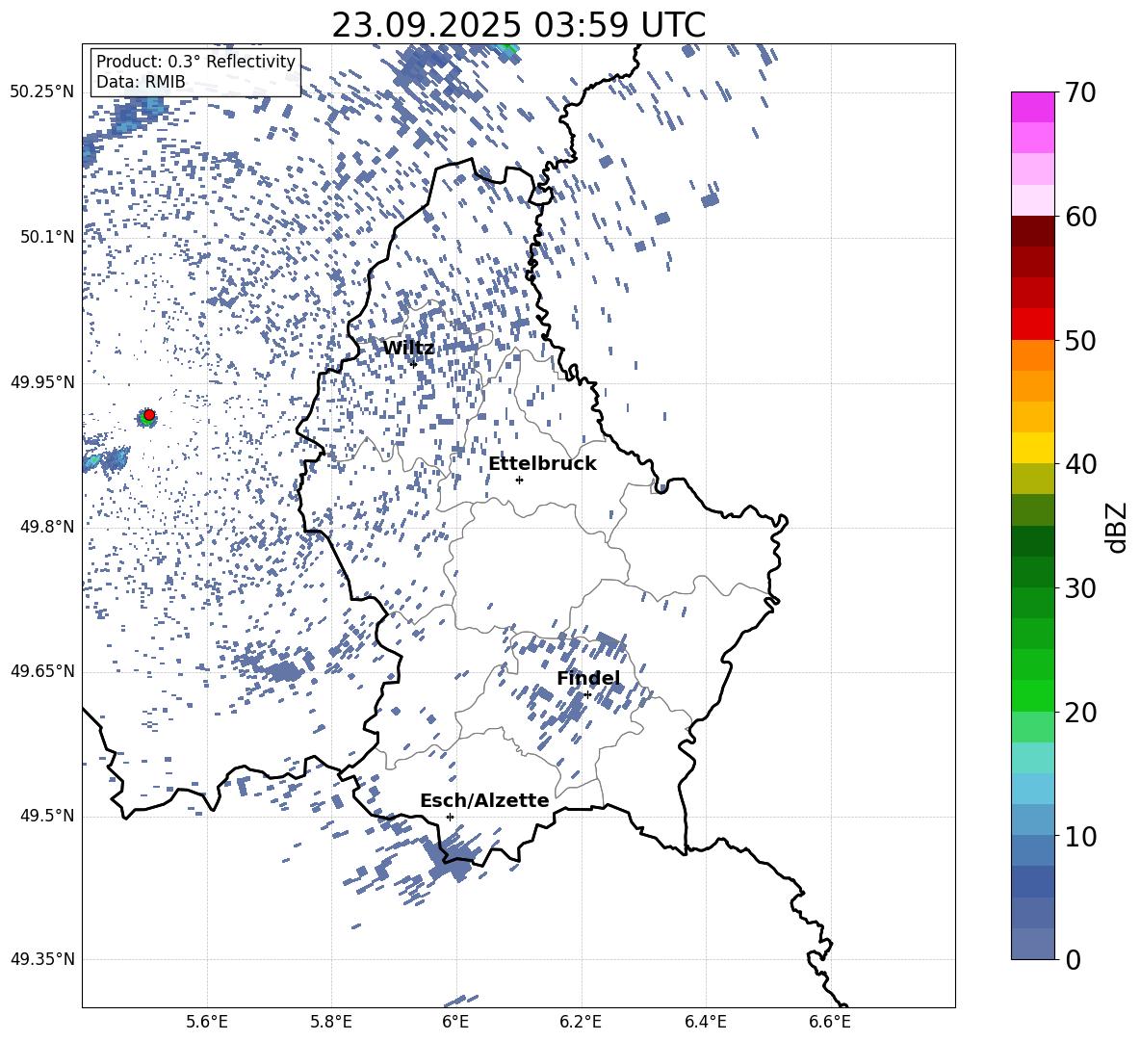Image resolution: width=1140 pixels, height=1041 pixels.
Task: Click the 5.8°E longitude label
Action: click(331, 1022)
